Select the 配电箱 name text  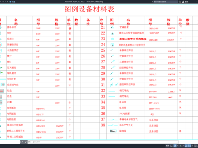(x=123, y=131)
